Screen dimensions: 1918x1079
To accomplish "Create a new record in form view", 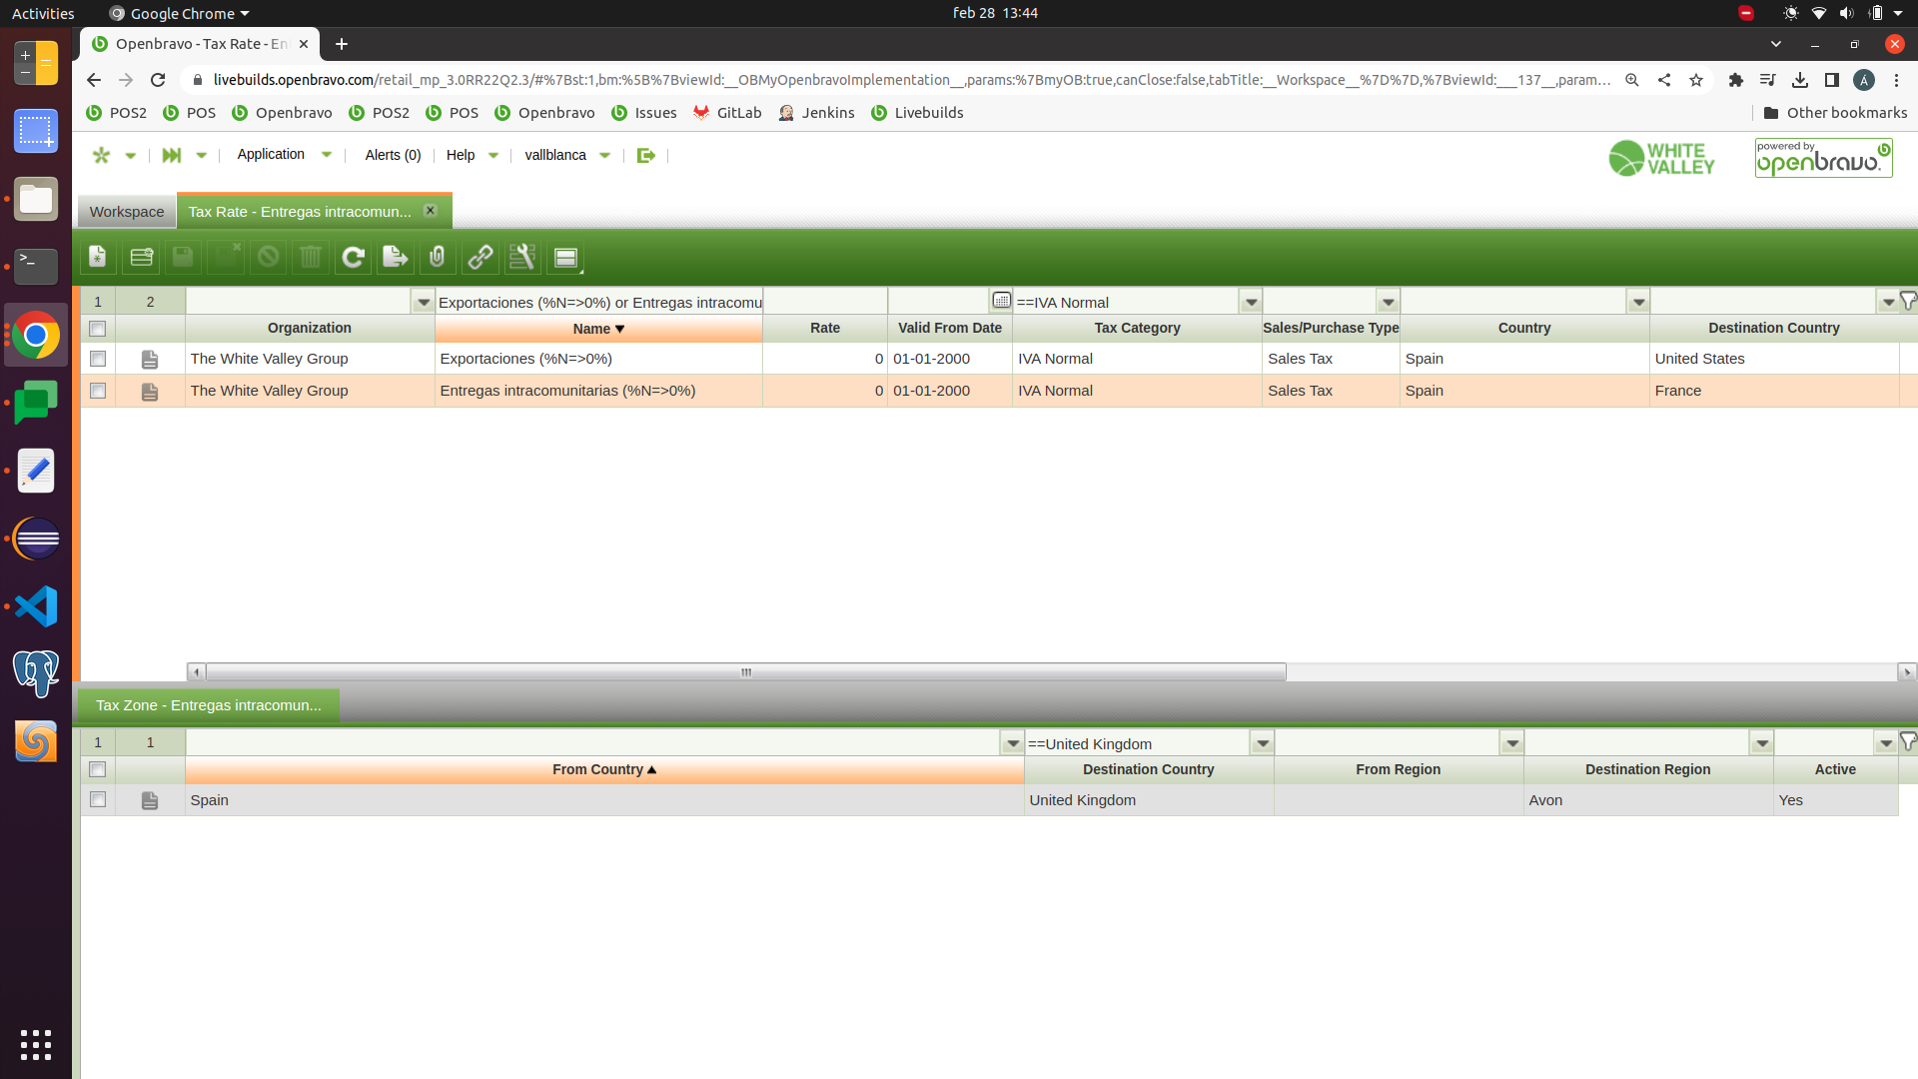I will tap(98, 258).
